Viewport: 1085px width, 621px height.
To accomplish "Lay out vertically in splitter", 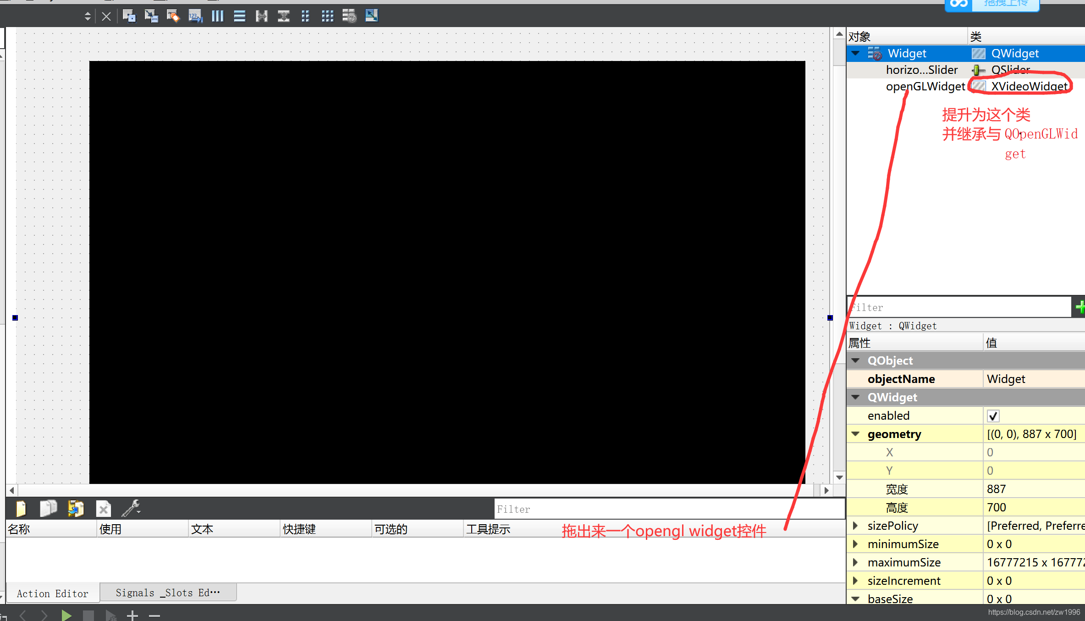I will click(284, 17).
